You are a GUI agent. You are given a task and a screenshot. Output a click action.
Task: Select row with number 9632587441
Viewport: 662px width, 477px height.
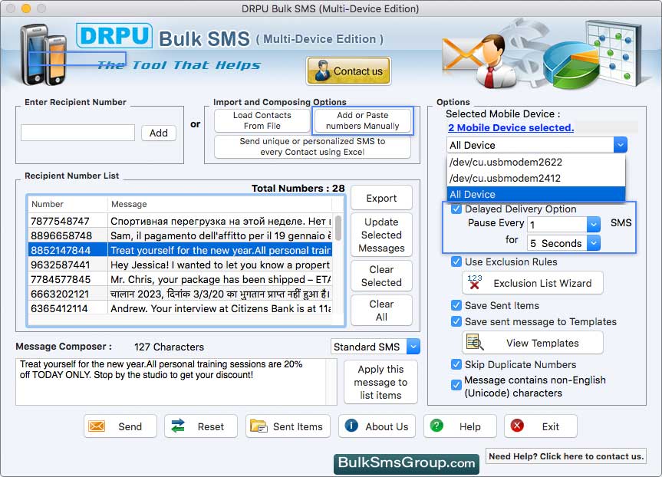coord(181,265)
